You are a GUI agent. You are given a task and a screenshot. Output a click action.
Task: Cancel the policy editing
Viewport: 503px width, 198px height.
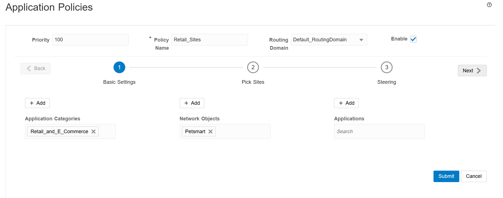[x=474, y=176]
